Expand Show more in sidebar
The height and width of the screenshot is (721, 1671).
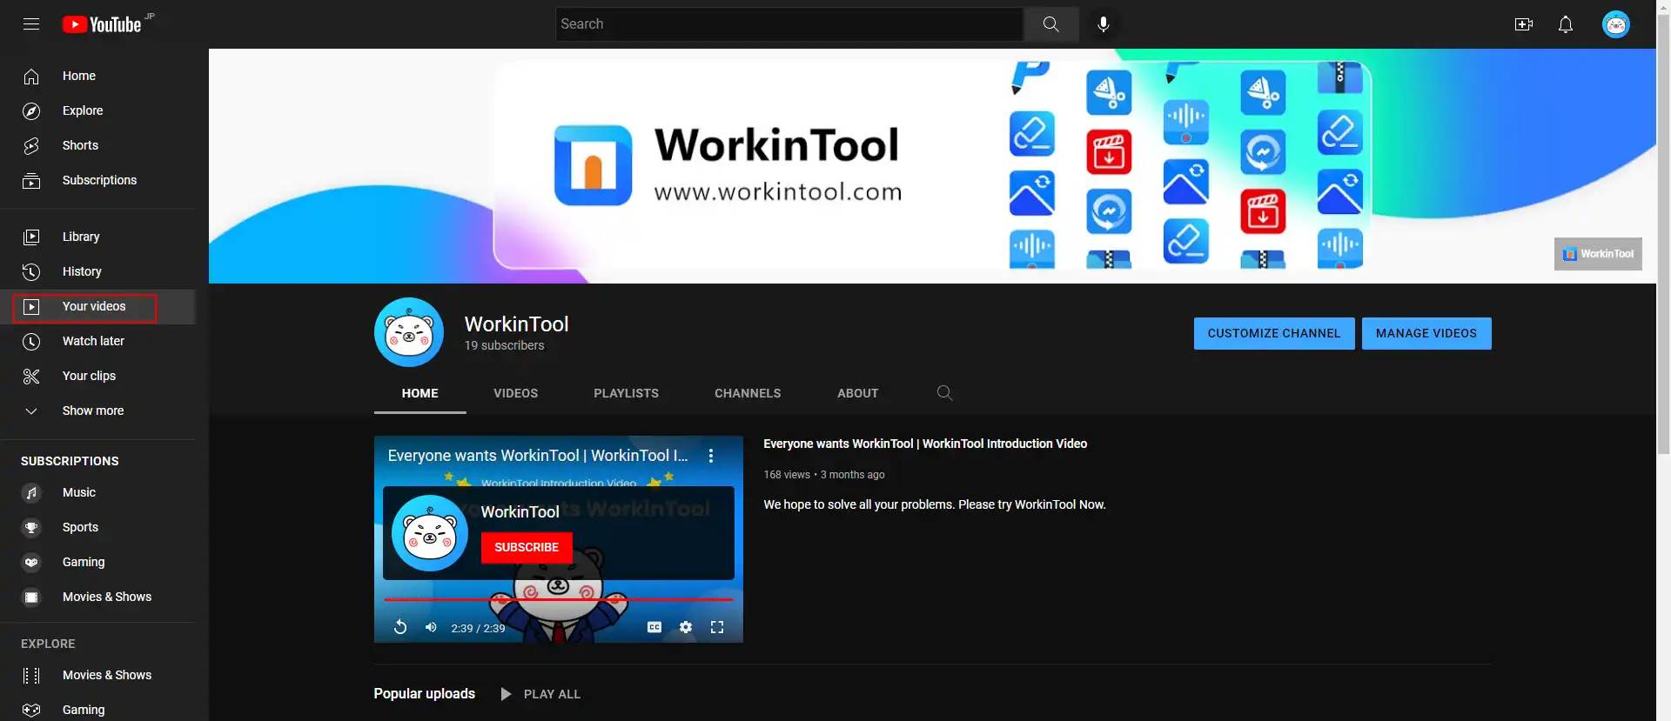pos(97,411)
